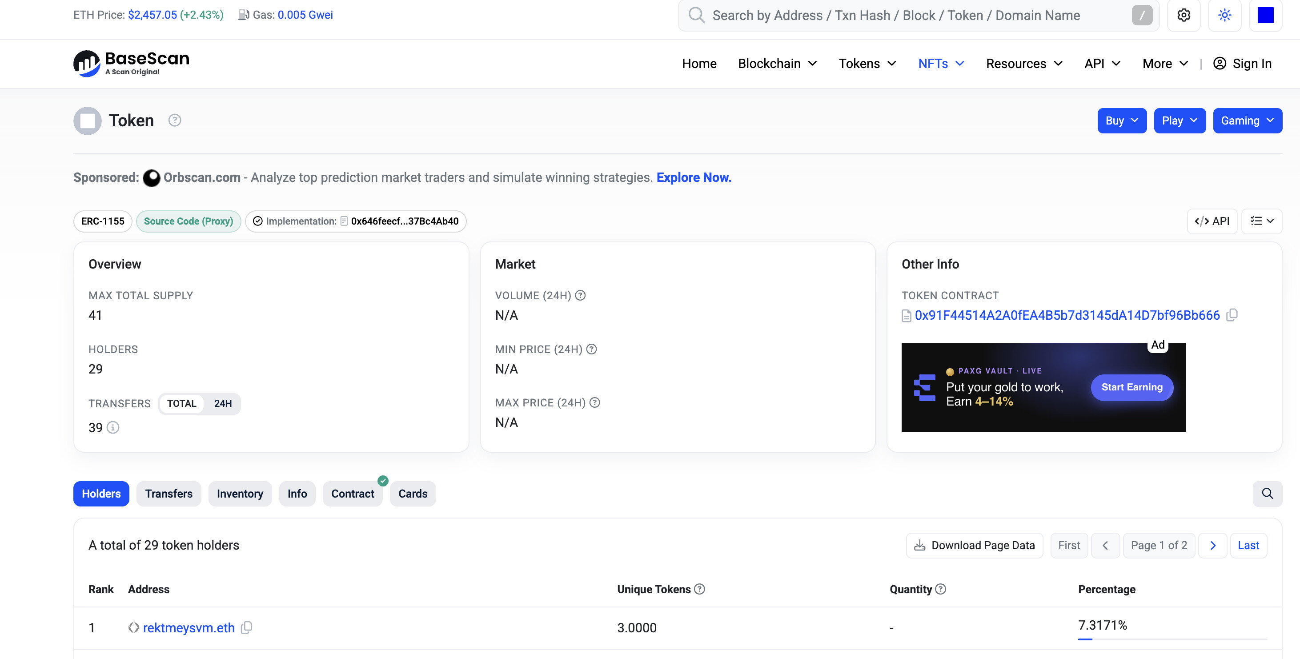This screenshot has height=659, width=1300.
Task: Click transfers count info icon
Action: [x=113, y=427]
